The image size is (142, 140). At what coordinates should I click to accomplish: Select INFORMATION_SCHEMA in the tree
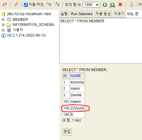tap(33, 25)
